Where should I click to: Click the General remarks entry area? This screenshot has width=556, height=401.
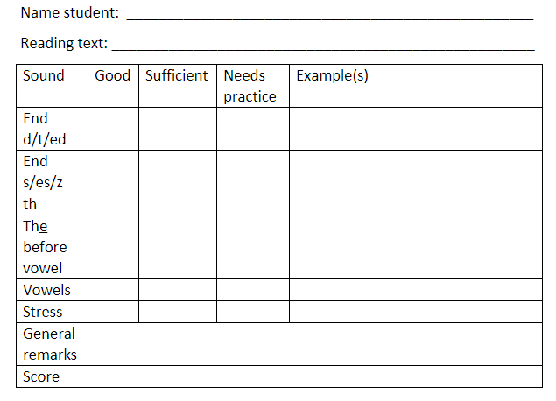pos(315,344)
